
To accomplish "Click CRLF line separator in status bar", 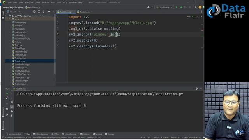I will [x=149, y=137].
